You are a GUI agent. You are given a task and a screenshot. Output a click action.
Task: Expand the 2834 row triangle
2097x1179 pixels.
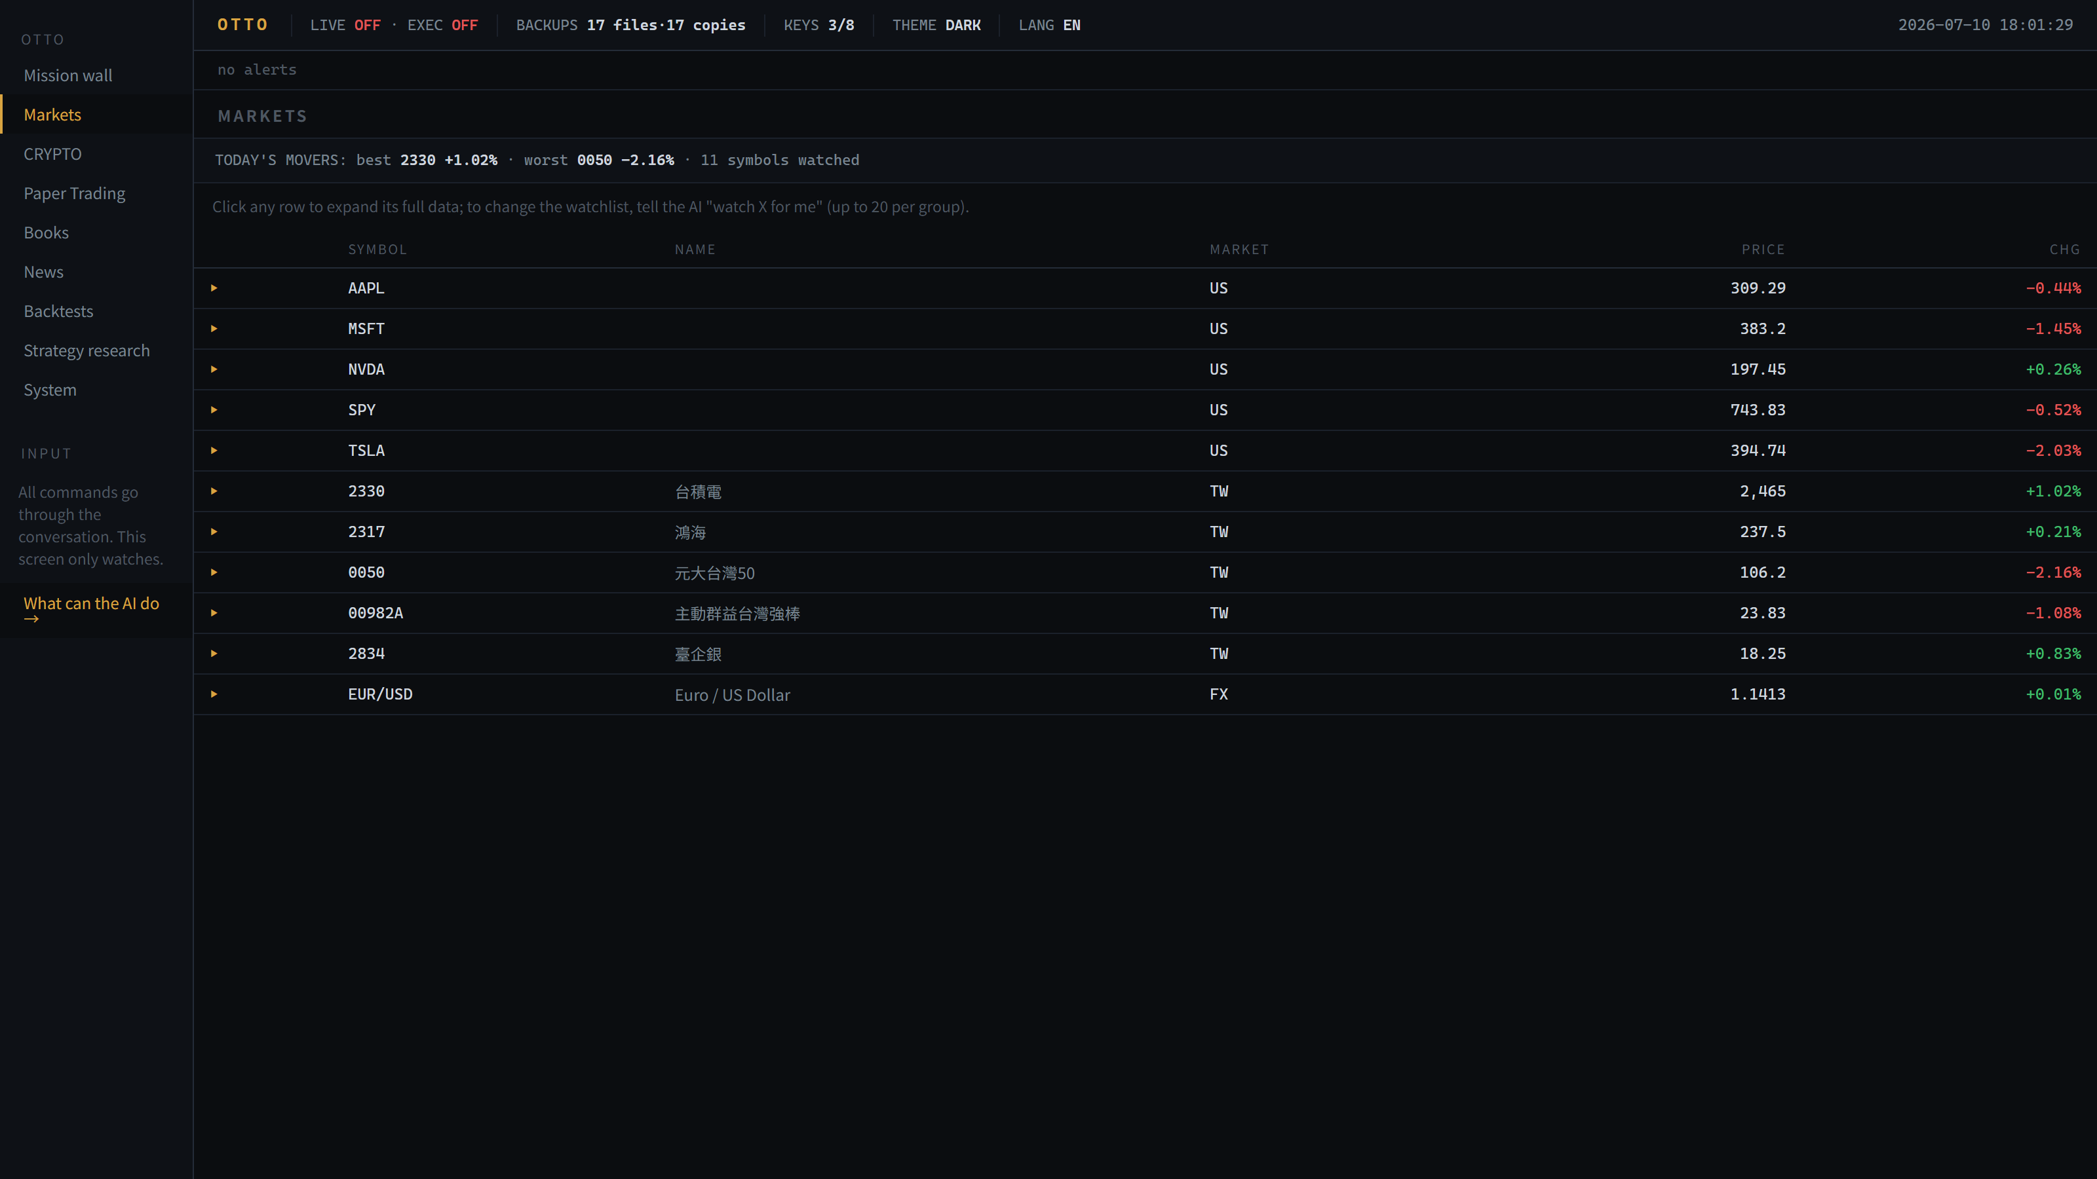click(214, 654)
